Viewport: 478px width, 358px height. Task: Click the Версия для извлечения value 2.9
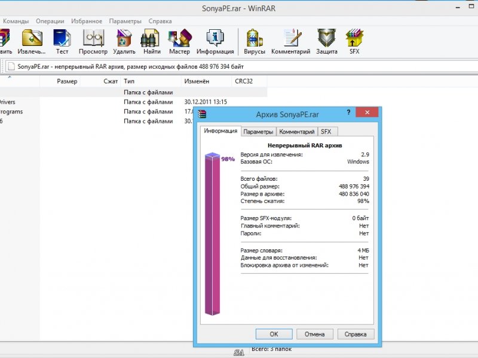(x=365, y=155)
